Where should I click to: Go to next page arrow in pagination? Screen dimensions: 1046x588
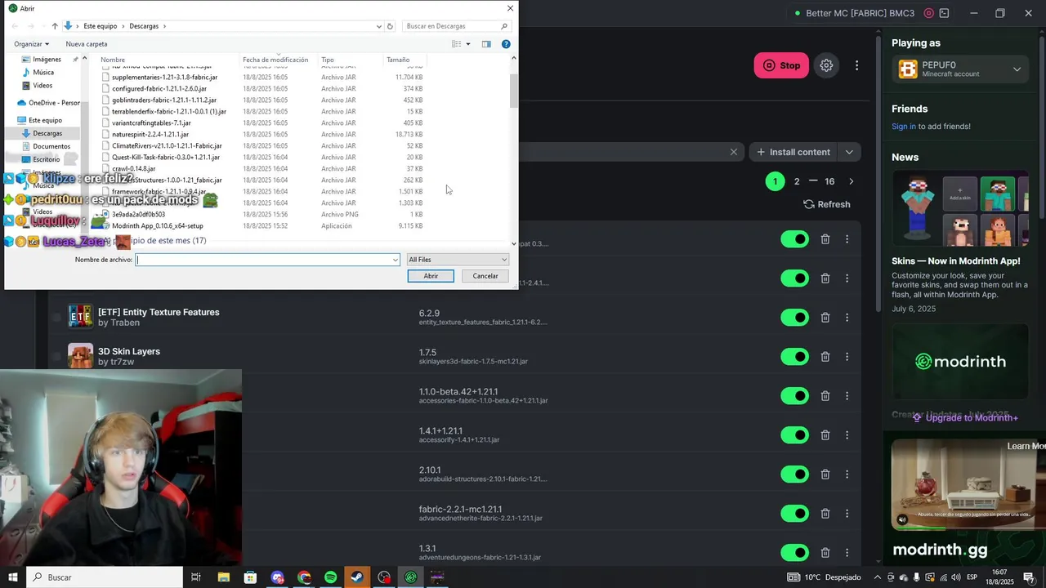pyautogui.click(x=851, y=181)
